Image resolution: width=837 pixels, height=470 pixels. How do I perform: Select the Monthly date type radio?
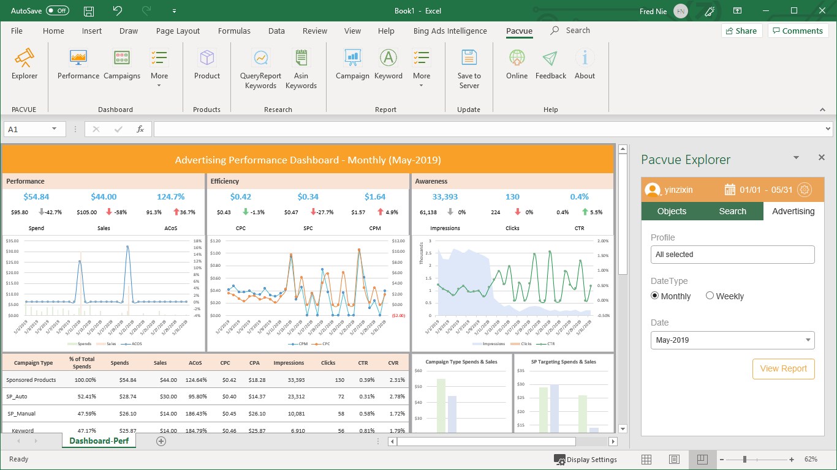[x=655, y=296]
